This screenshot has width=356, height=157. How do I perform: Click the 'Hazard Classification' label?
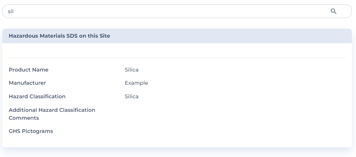pos(37,96)
